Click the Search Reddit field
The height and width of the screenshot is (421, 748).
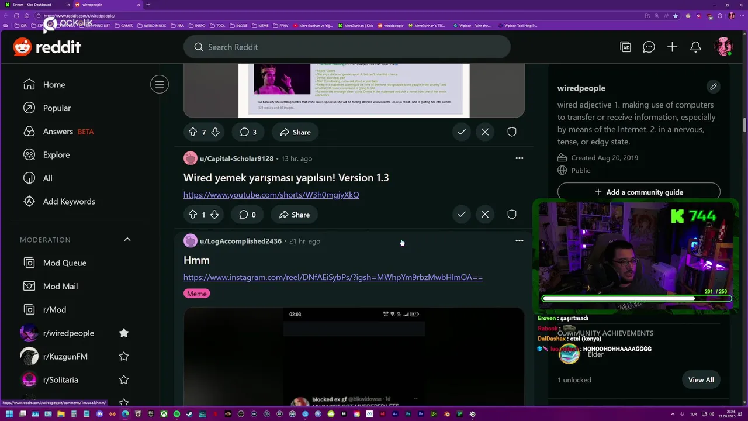click(x=347, y=47)
